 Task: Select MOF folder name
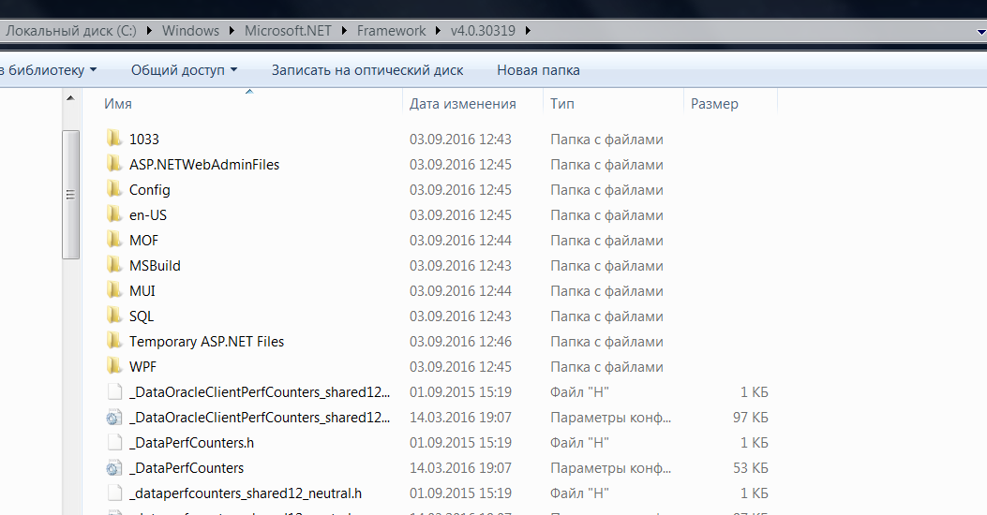[x=143, y=241]
